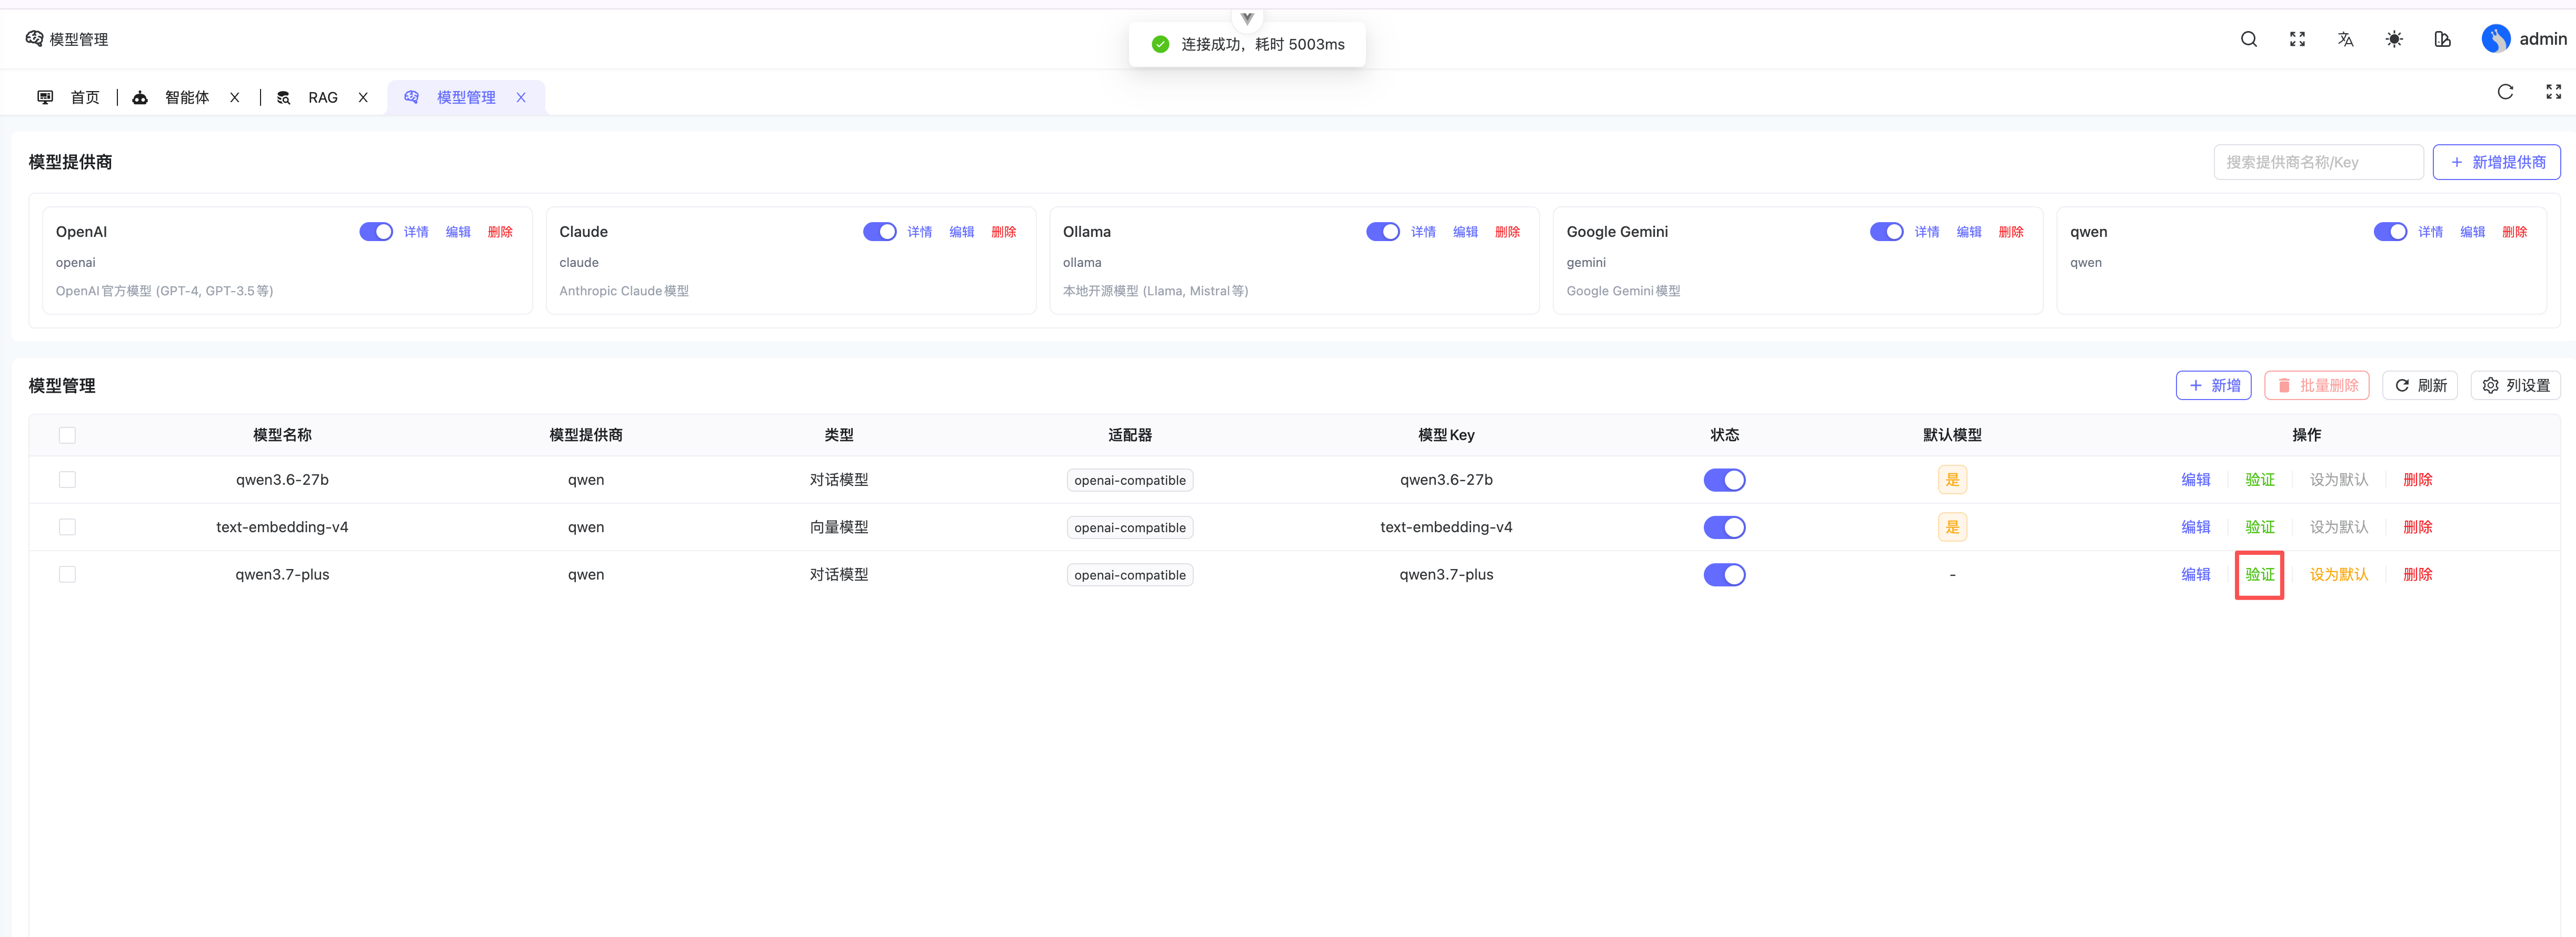Open the language translation icon
This screenshot has height=937, width=2576.
coord(2345,39)
